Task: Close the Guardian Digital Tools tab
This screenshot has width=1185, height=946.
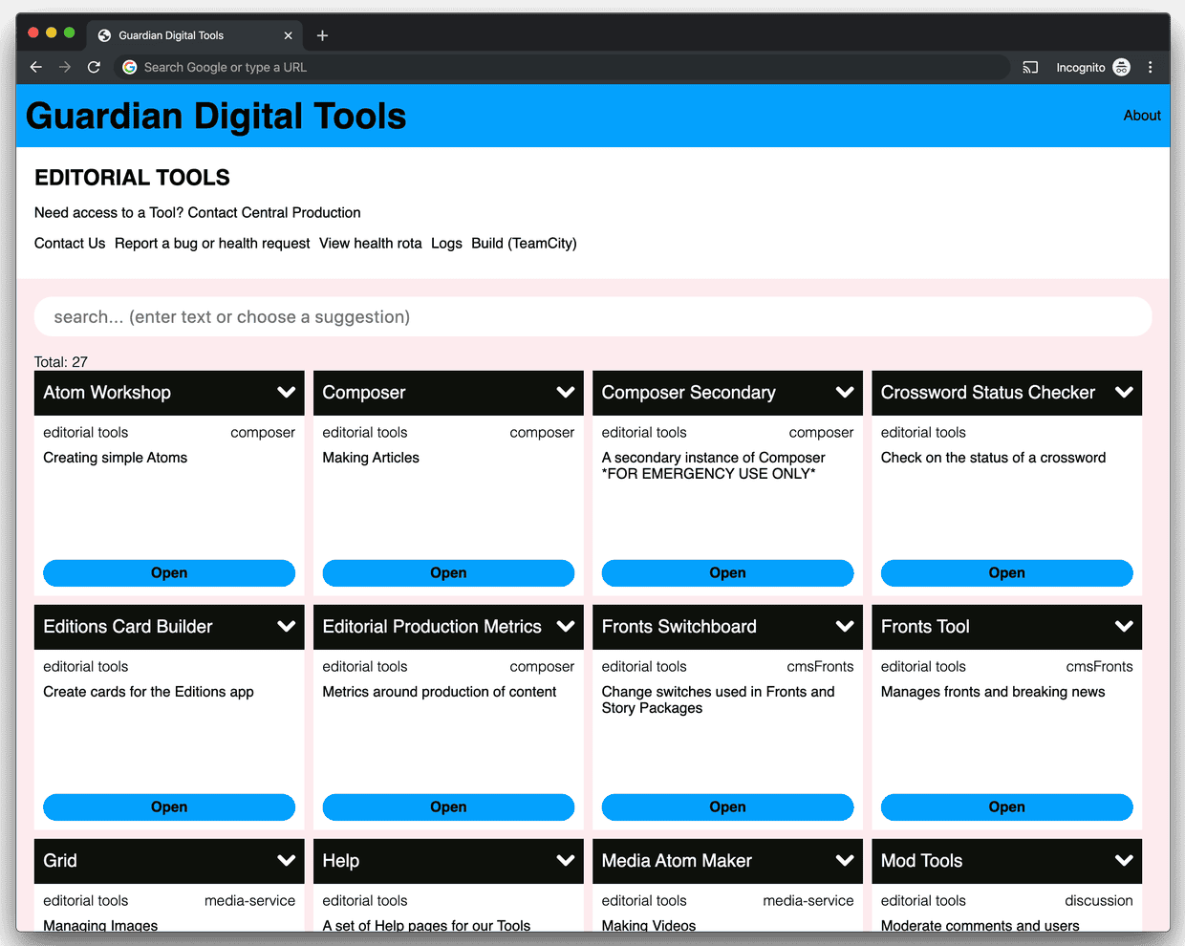Action: click(x=289, y=35)
